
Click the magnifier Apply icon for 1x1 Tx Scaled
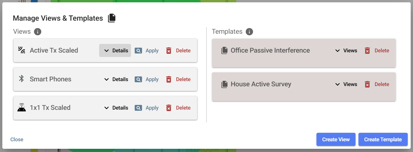point(138,108)
